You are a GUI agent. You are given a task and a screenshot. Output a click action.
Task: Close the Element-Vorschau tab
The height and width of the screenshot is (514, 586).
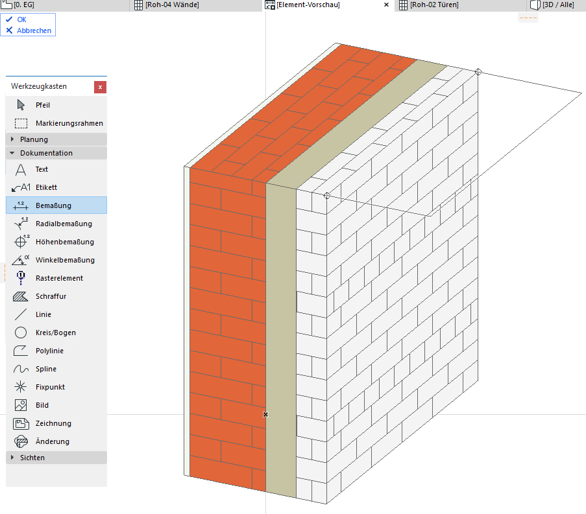(x=386, y=5)
